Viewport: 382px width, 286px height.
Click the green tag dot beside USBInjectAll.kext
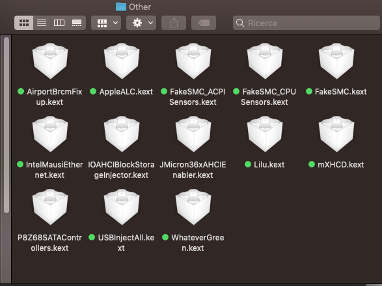pos(92,237)
